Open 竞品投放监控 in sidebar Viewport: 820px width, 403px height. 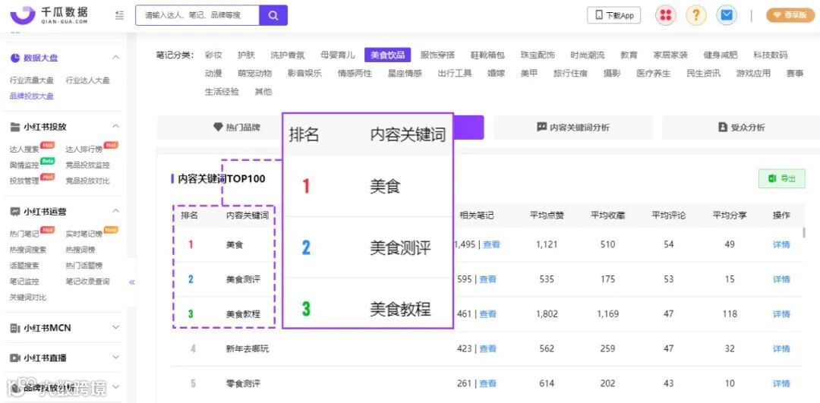click(x=87, y=165)
